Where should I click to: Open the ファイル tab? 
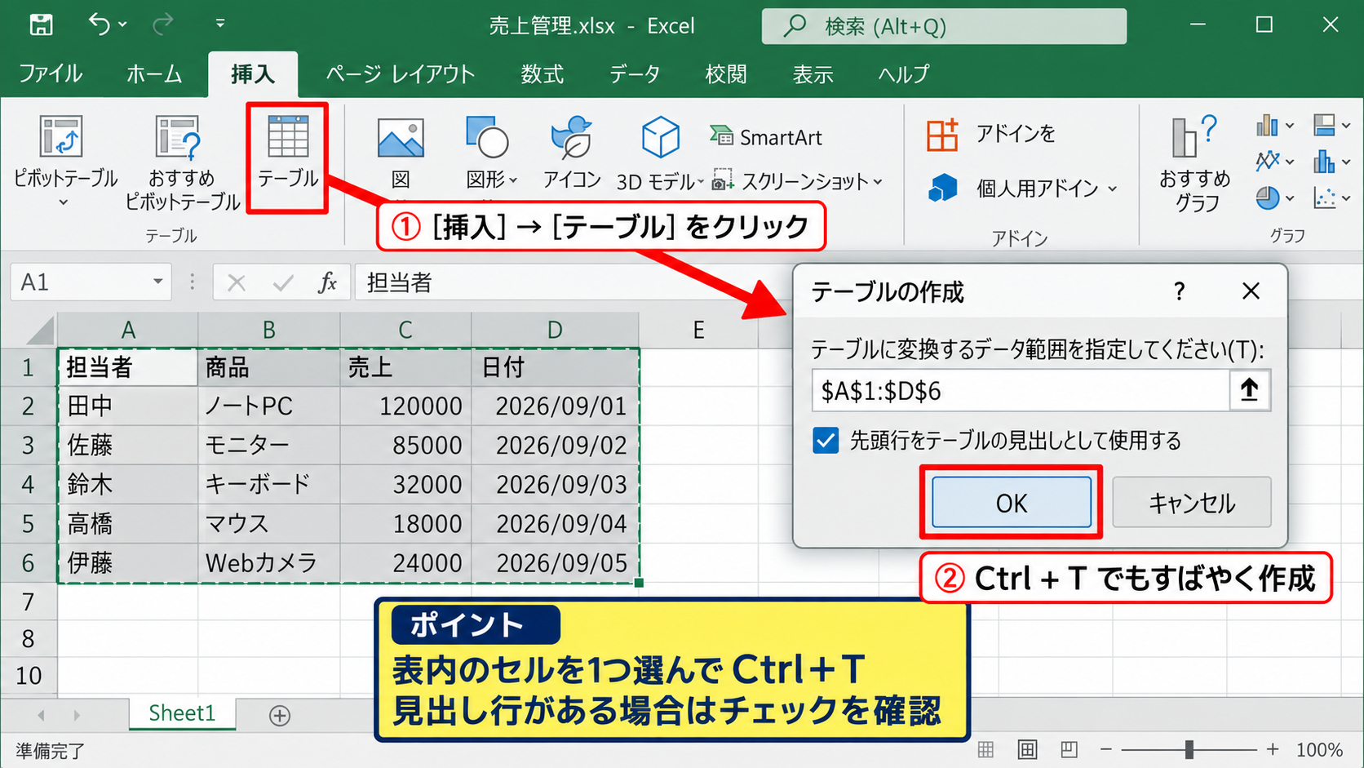click(51, 74)
